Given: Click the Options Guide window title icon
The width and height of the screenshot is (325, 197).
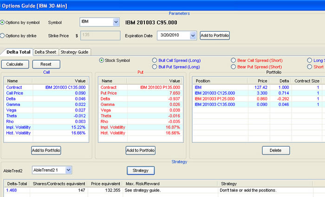Looking at the screenshot, I should pos(2,4).
